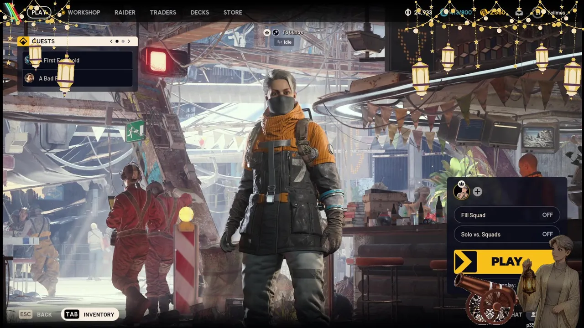Click the coin currency icon
This screenshot has width=584, height=328.
click(x=408, y=12)
